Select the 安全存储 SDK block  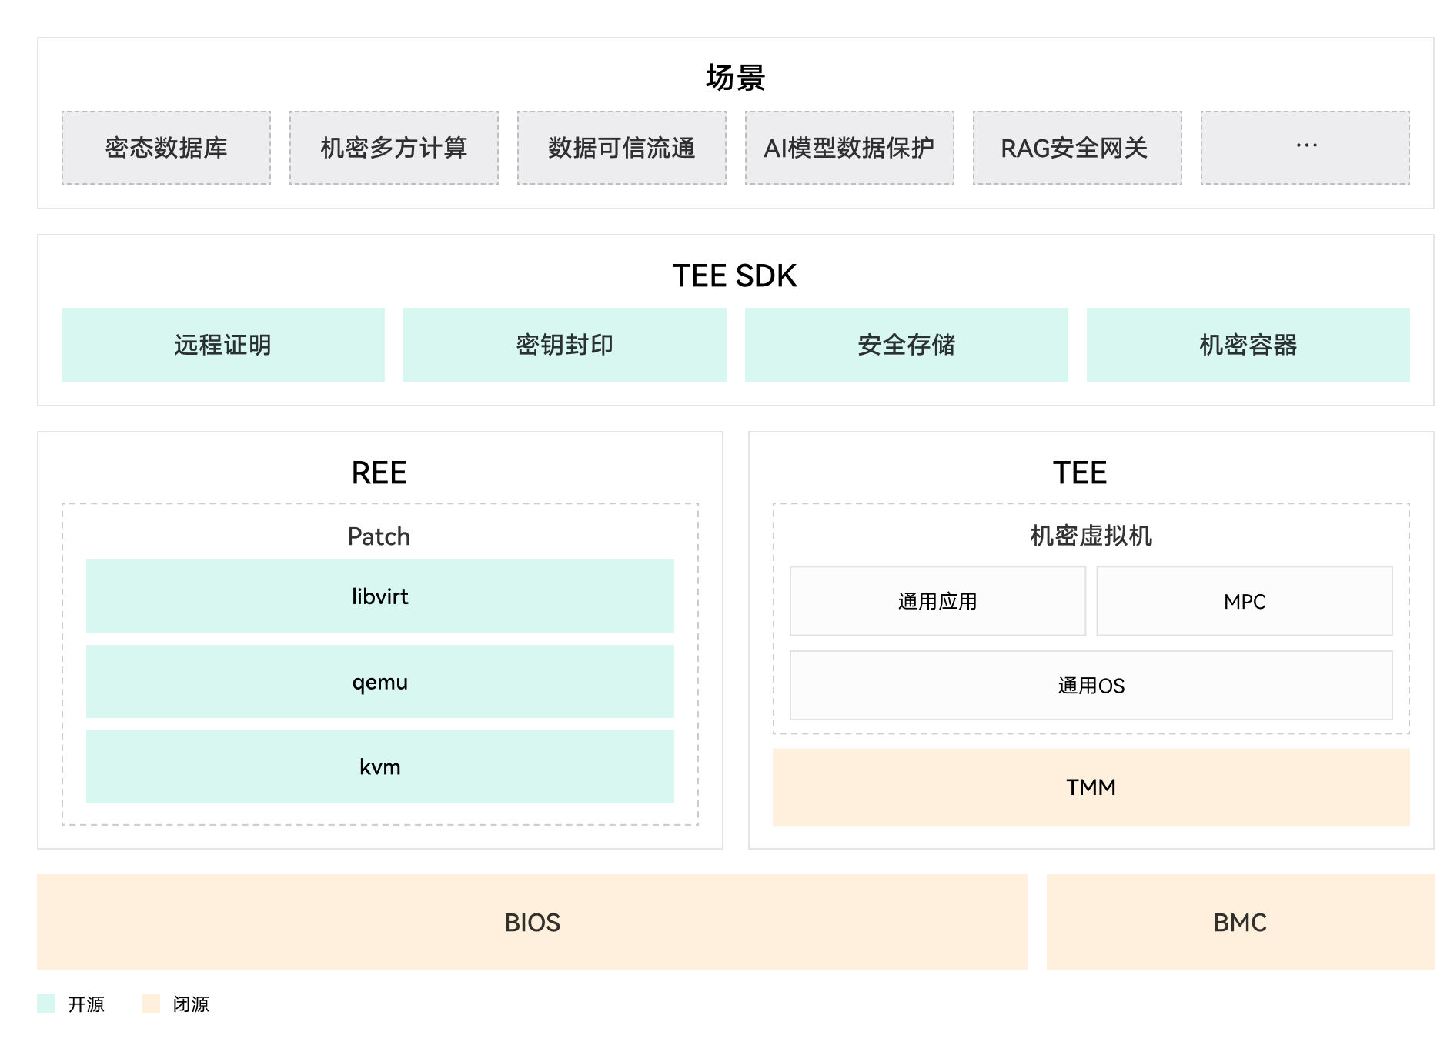[907, 345]
